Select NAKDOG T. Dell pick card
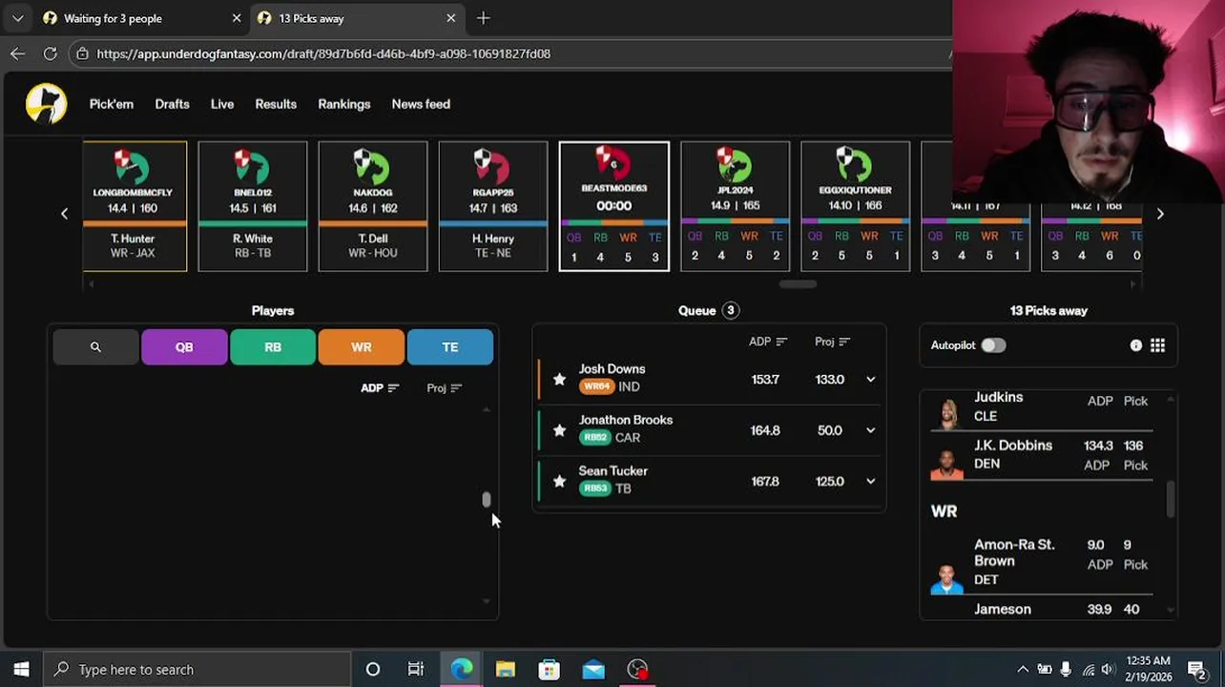 pyautogui.click(x=373, y=206)
